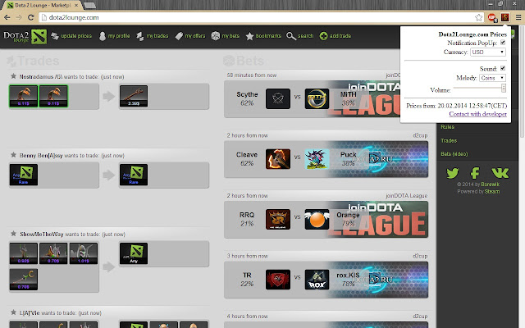Click the TR team logo
Viewport: 525px width, 328px height.
click(x=278, y=280)
